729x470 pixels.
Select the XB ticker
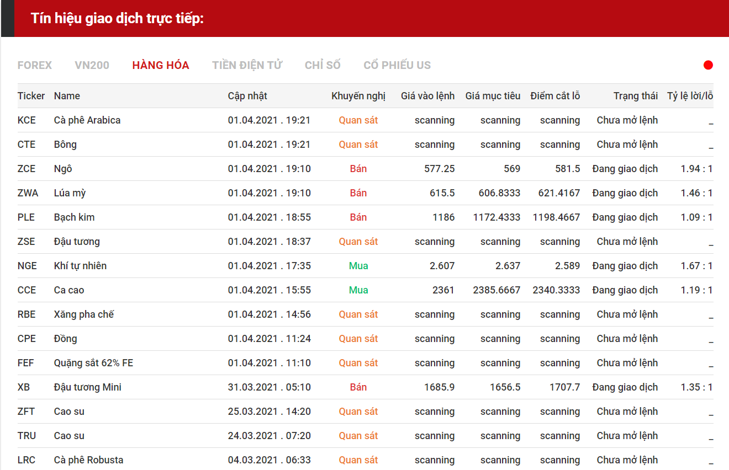coord(24,387)
